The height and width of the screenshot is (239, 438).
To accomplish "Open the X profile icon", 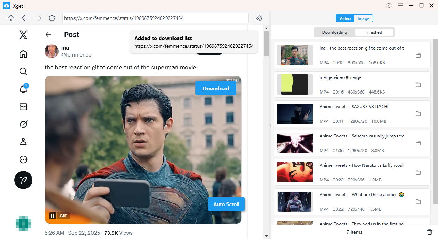I will click(23, 142).
